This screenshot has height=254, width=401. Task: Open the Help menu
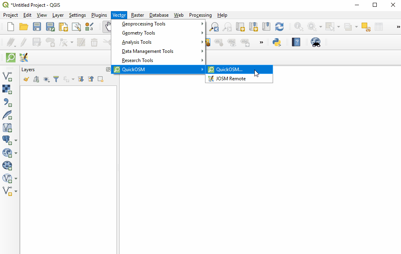pos(222,15)
